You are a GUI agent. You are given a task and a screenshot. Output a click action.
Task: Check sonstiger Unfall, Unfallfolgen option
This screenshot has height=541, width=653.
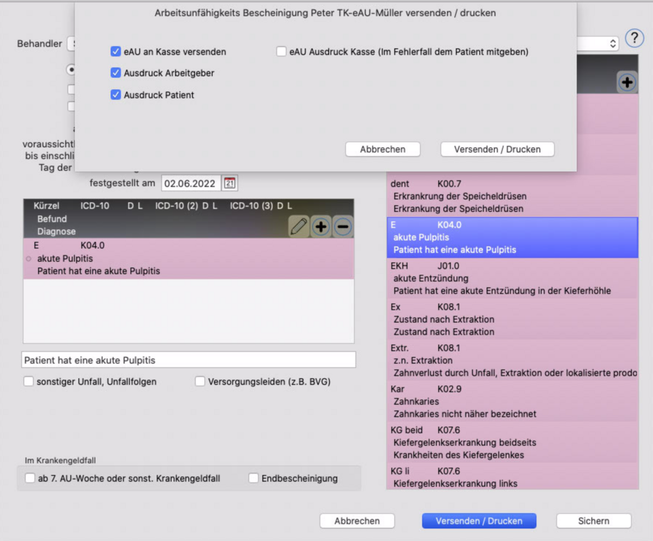point(29,382)
